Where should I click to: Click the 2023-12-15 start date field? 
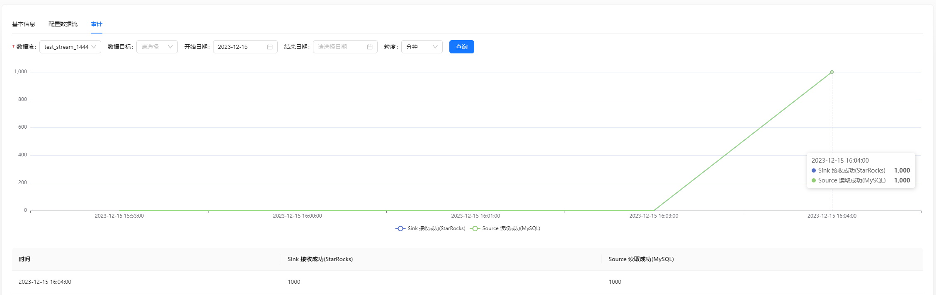click(x=240, y=47)
